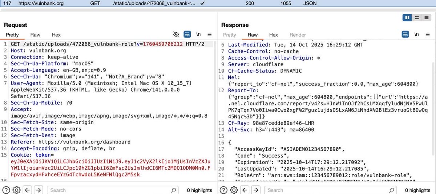Click help icon below Request panel

coord(6,190)
